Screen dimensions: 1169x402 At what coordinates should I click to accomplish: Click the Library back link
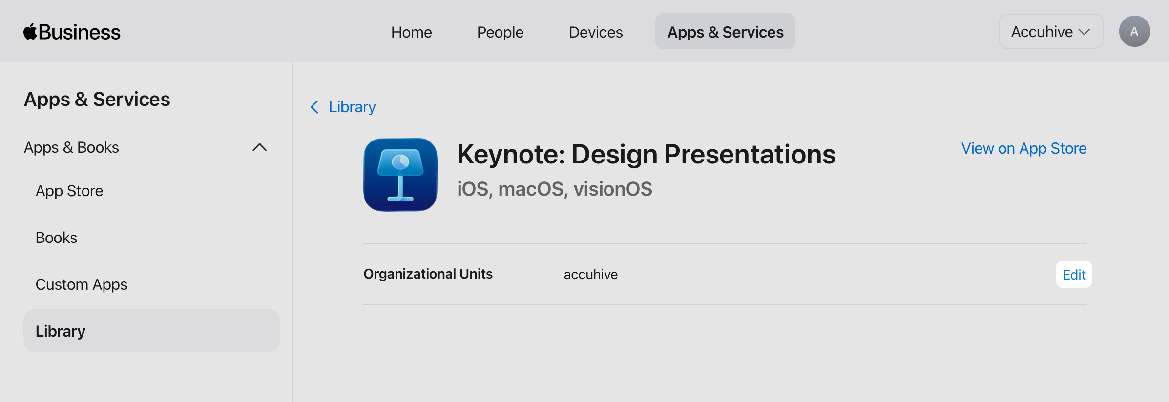coord(352,107)
